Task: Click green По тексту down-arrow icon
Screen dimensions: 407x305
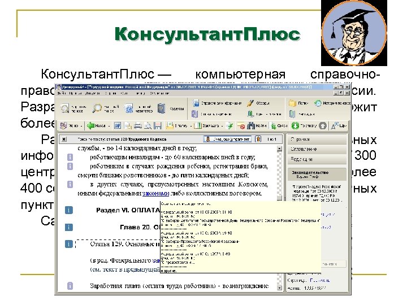Action: coord(296,126)
